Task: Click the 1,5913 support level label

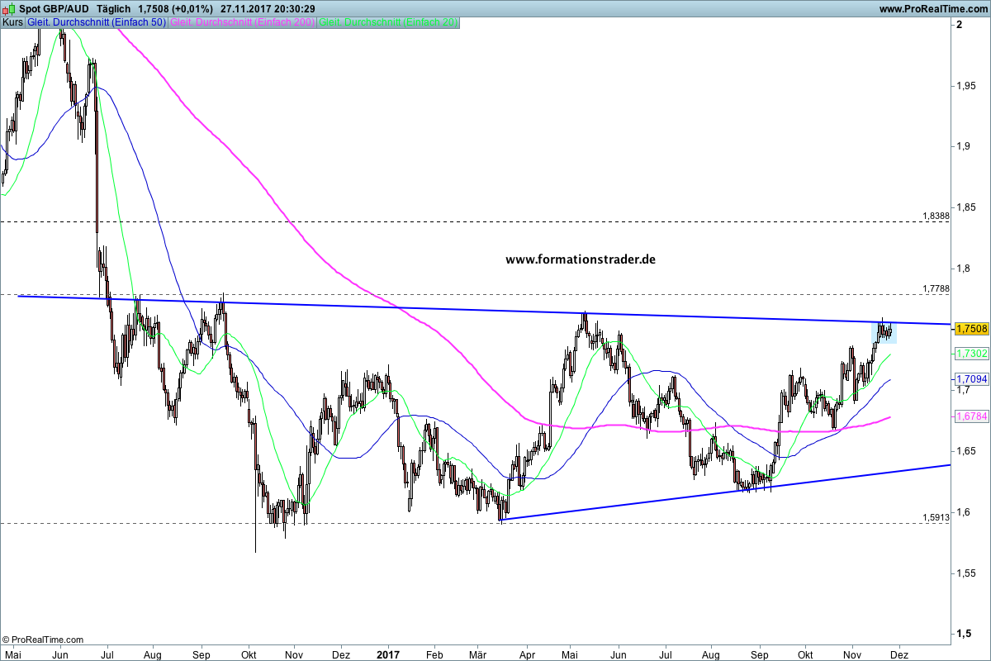Action: point(936,517)
